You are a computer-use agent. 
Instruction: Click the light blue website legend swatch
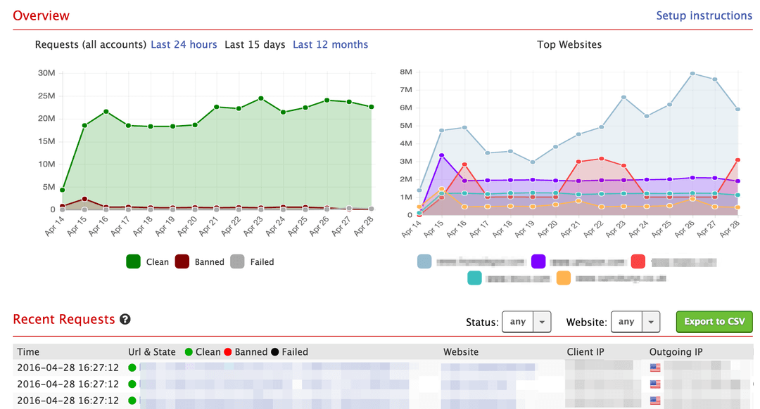(424, 261)
